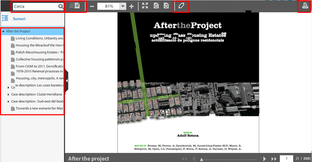Expand Les cases barates case description
Viewport: 312px width, 162px height.
(8, 87)
